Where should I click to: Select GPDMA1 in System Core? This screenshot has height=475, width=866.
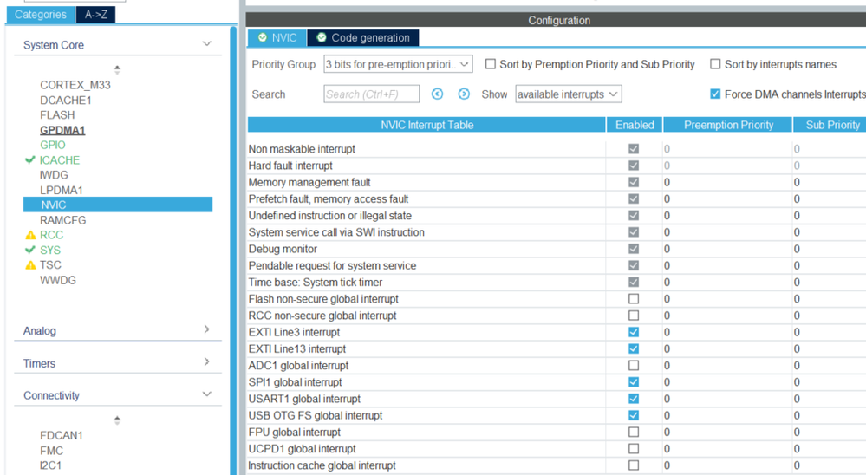pyautogui.click(x=62, y=130)
